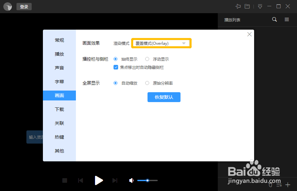Mute audio via the speaker icon
The image size is (297, 191).
(x=131, y=180)
